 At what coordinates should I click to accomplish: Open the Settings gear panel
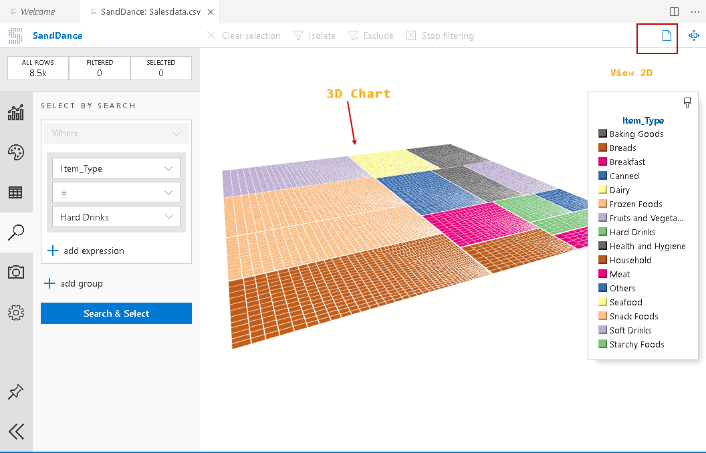click(x=16, y=312)
